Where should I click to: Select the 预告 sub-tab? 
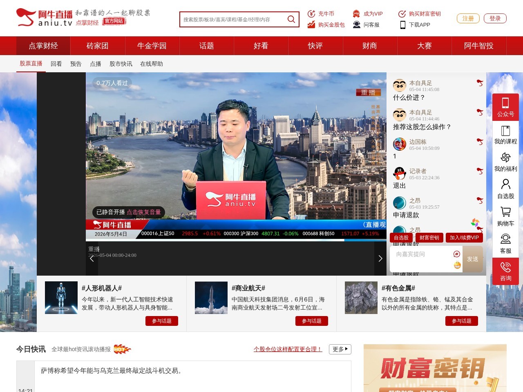click(x=76, y=64)
